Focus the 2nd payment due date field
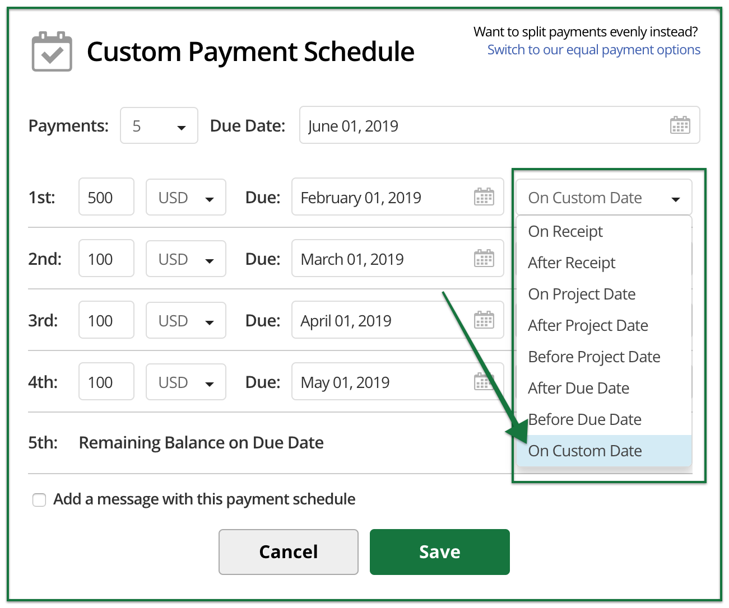This screenshot has height=608, width=729. (381, 259)
